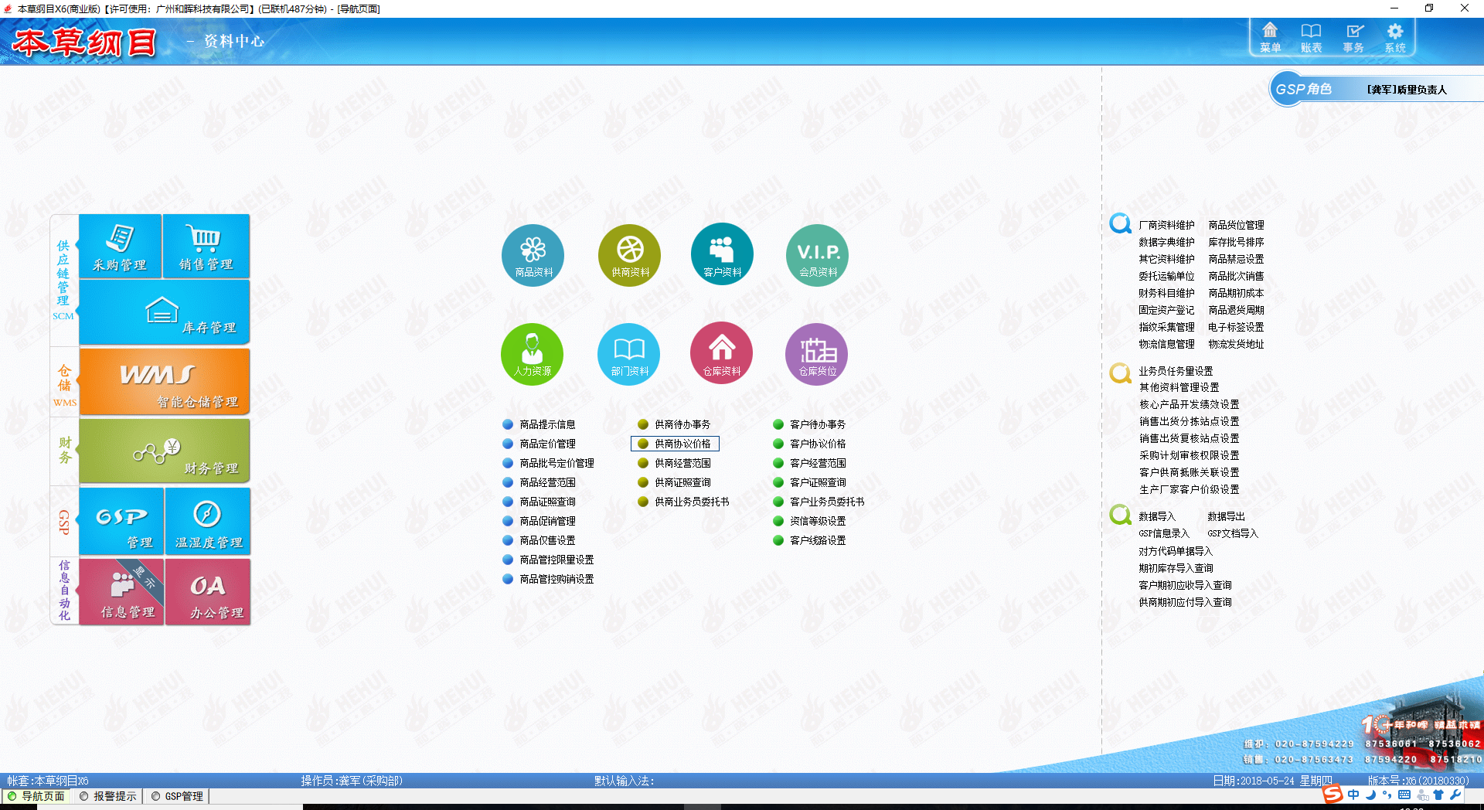The image size is (1484, 810).
Task: Open the 核心产品开发绩效设置 link
Action: point(1189,404)
